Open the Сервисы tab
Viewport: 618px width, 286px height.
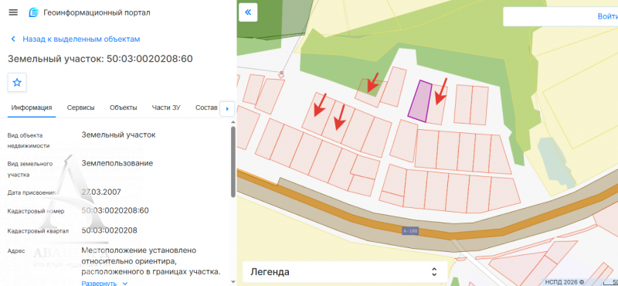pos(81,107)
